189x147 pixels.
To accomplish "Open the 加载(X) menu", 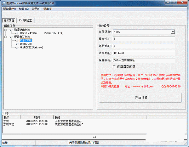I will click(x=24, y=9).
